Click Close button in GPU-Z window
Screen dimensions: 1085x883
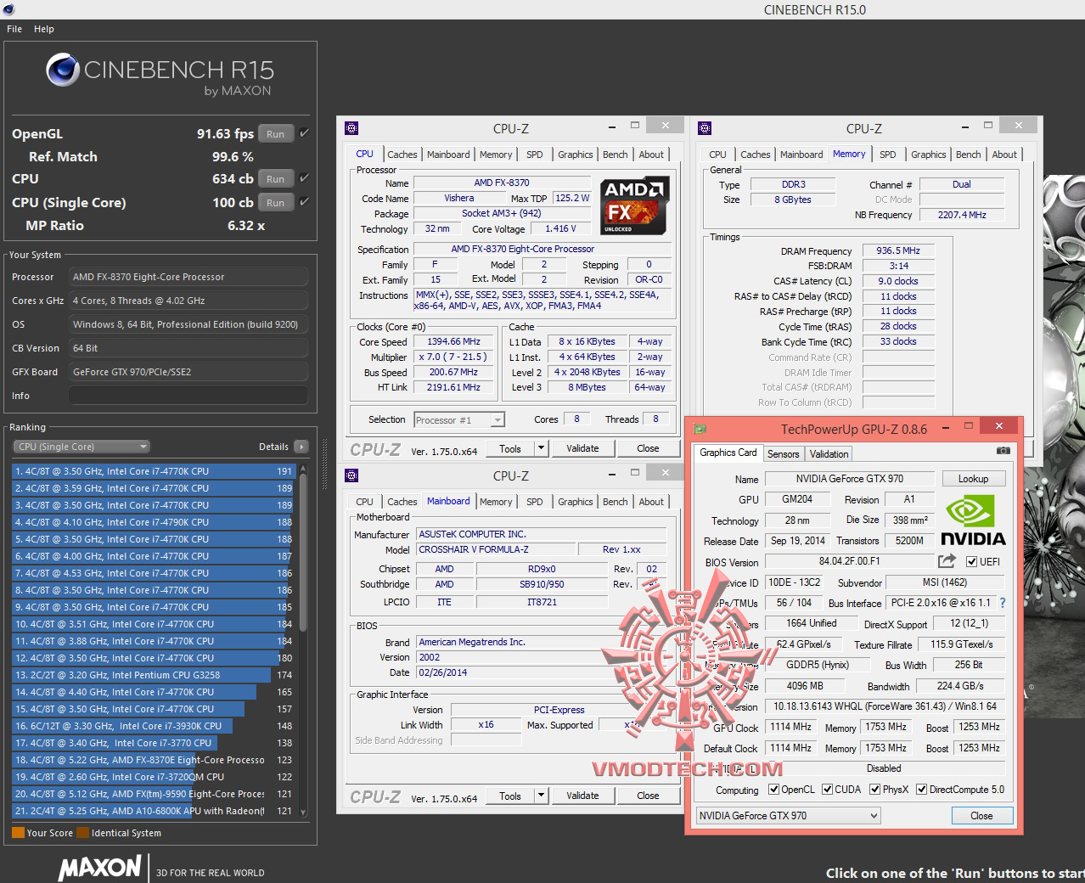tap(981, 816)
